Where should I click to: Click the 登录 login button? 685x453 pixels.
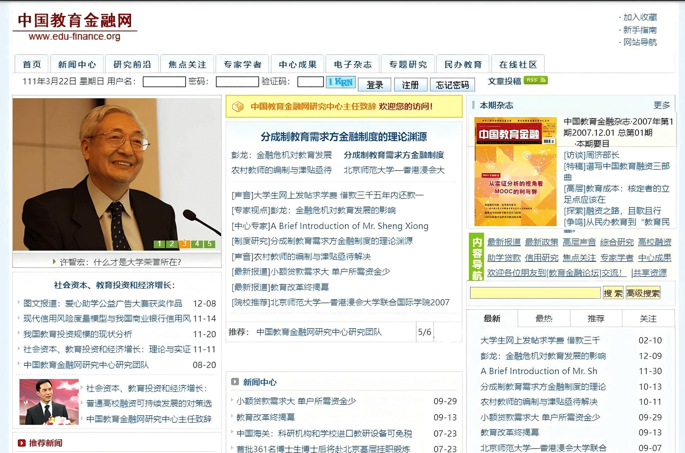click(374, 85)
